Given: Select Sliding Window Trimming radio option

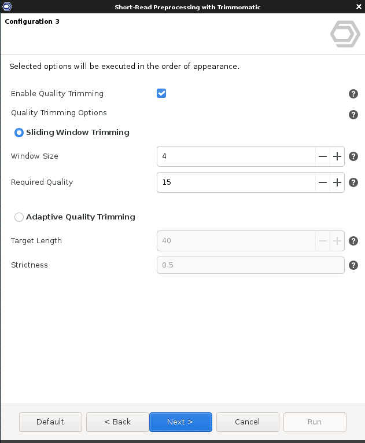Looking at the screenshot, I should (19, 133).
